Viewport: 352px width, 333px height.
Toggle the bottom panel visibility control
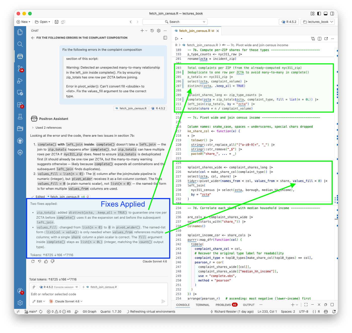click(326, 13)
